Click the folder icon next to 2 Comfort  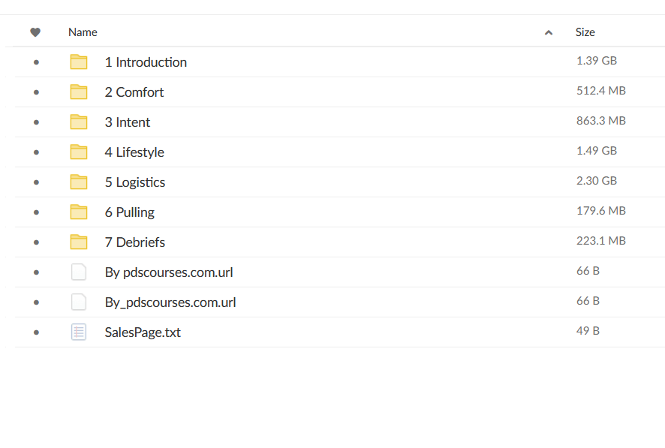click(79, 92)
